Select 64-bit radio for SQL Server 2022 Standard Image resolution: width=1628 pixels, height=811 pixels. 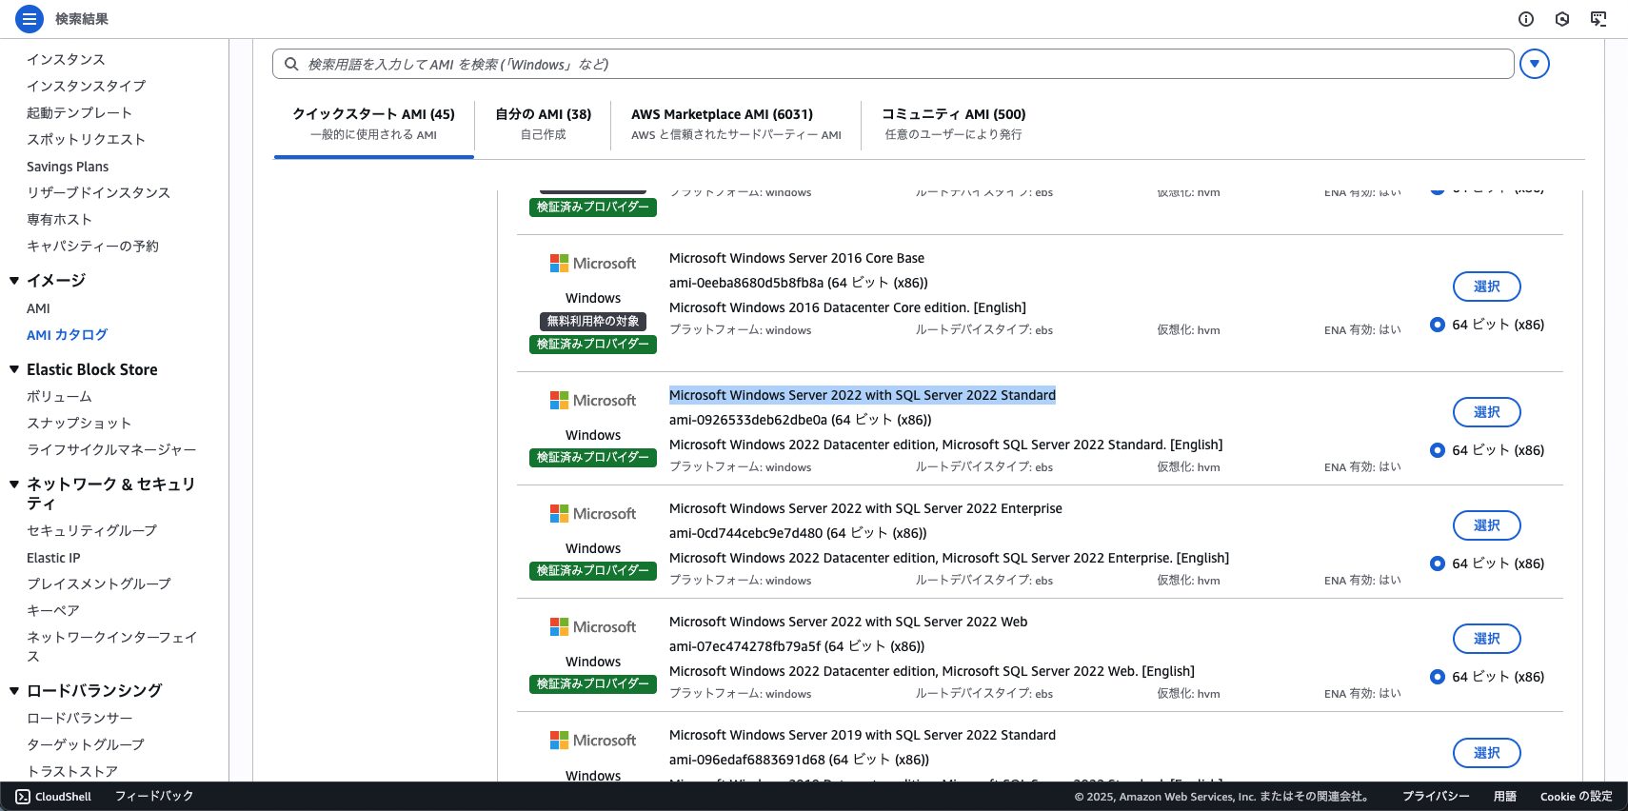pyautogui.click(x=1438, y=450)
